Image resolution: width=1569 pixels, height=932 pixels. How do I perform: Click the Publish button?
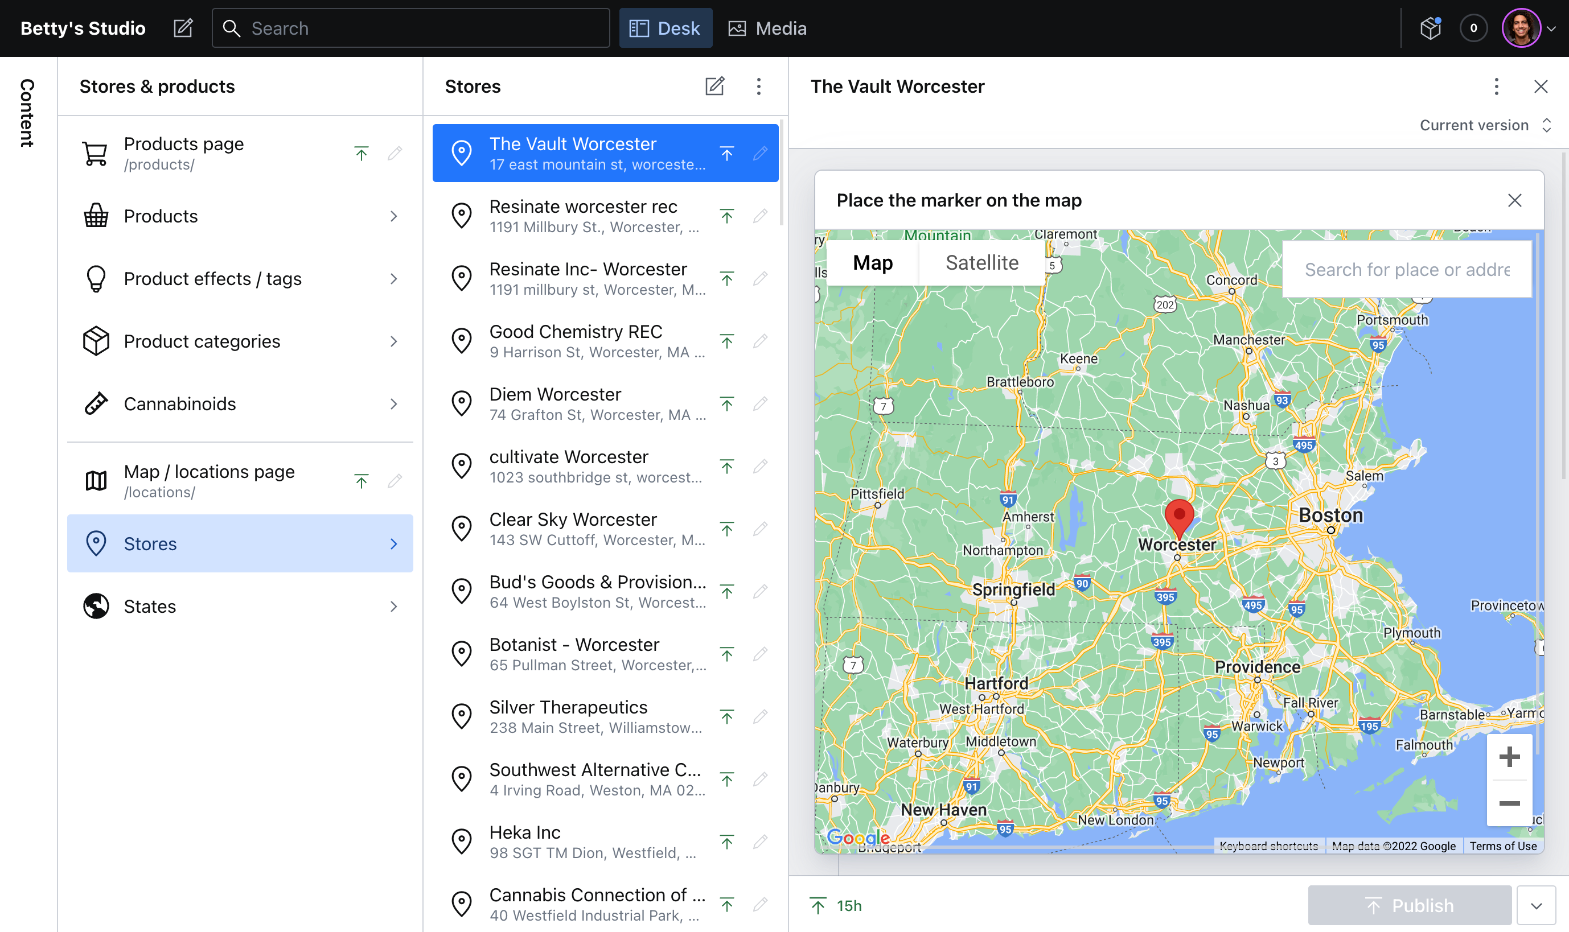click(1410, 906)
